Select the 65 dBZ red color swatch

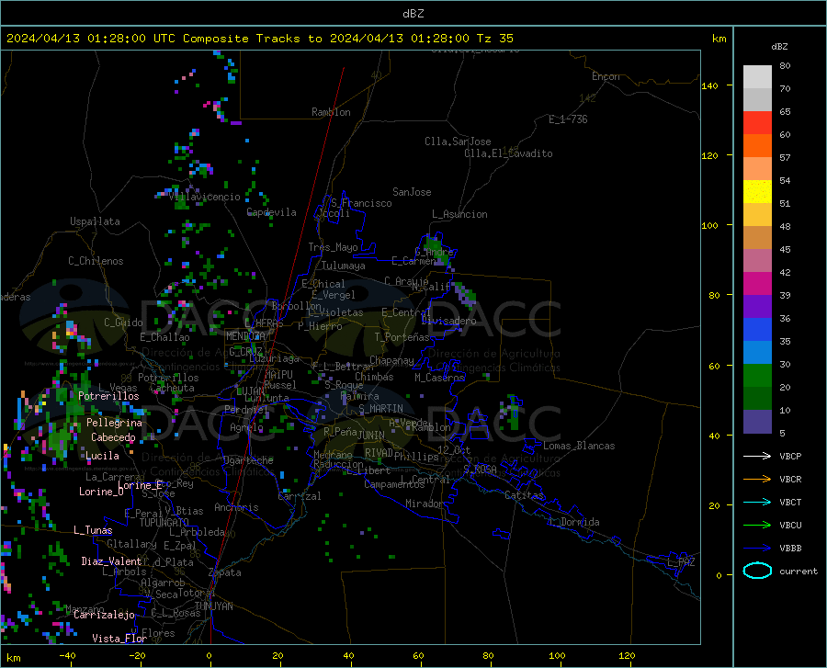[x=757, y=122]
